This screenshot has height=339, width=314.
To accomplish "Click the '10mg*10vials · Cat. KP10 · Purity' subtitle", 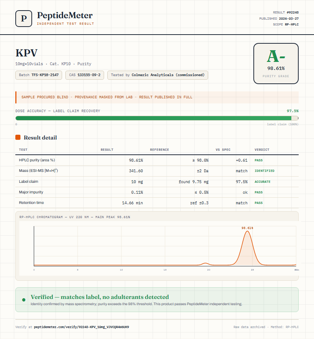I will click(x=53, y=64).
